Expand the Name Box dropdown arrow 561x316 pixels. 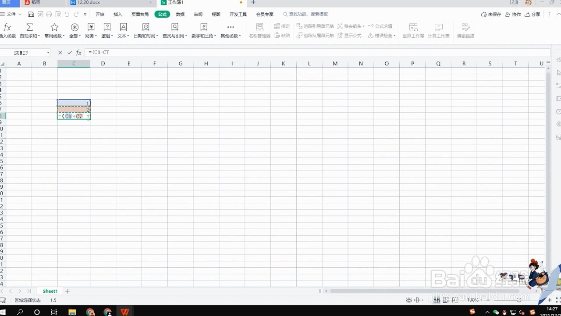(x=48, y=53)
